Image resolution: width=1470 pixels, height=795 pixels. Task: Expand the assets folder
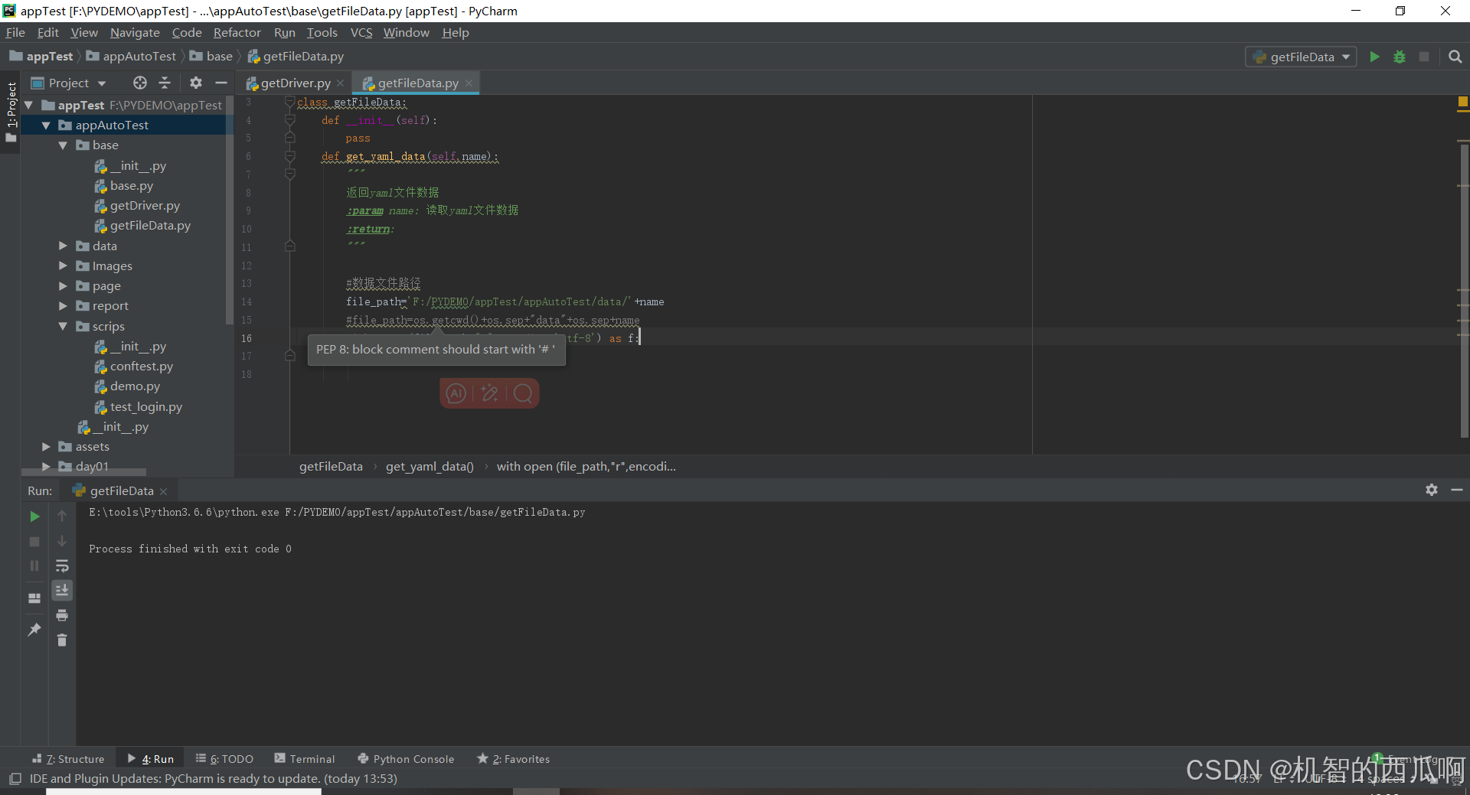coord(46,446)
